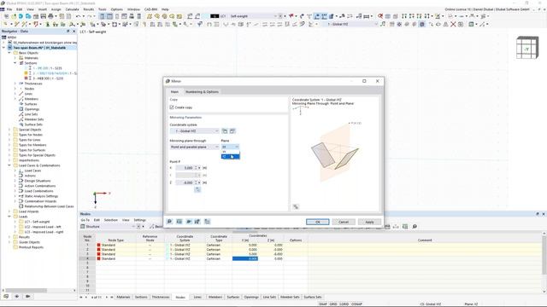Screen dimensions: 547x307
Task: Click new coordinate system icon in Mirror dialog
Action: pyautogui.click(x=225, y=131)
